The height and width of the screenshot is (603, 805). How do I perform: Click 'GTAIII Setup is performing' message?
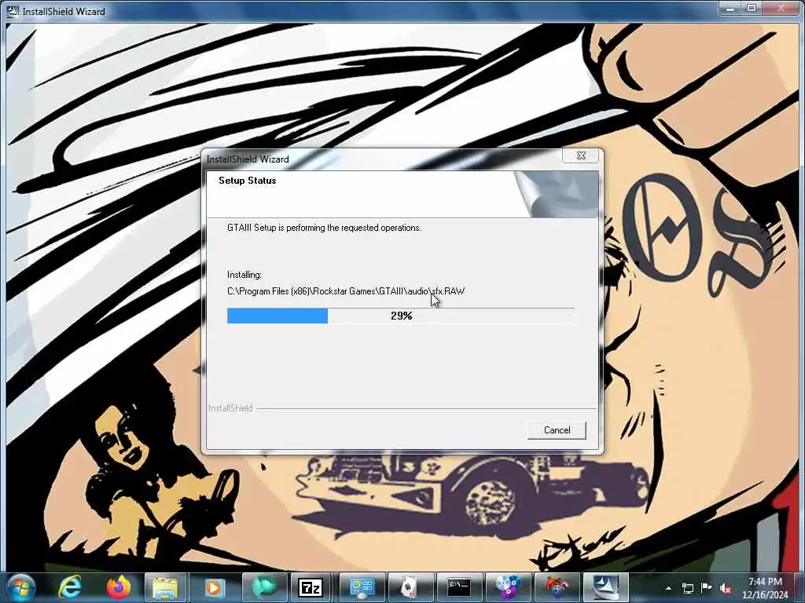point(324,228)
